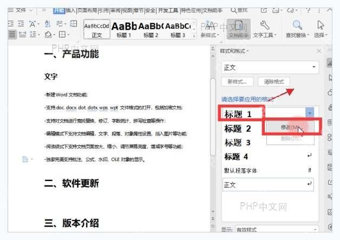Close the 样式和格式 side panel
Screen dimensions: 340x240
tap(319, 51)
